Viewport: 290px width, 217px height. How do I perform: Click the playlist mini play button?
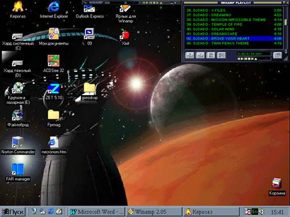click(x=242, y=59)
